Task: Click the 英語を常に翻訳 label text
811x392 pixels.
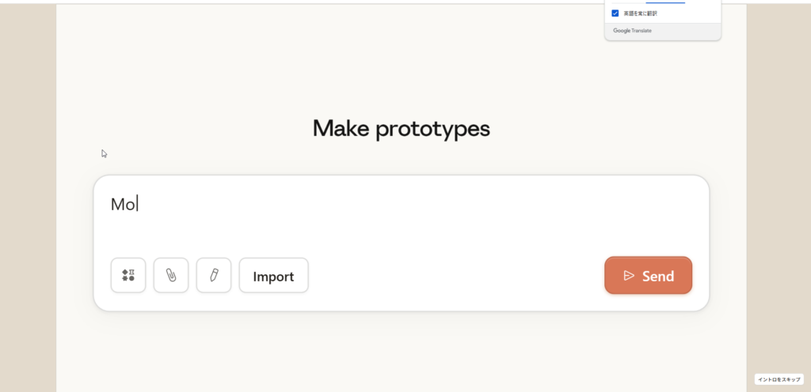Action: tap(640, 13)
